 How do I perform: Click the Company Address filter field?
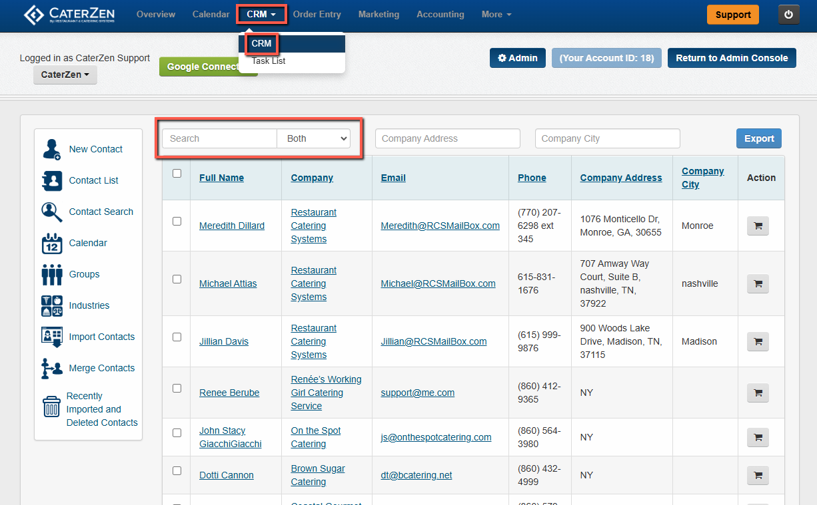tap(448, 138)
